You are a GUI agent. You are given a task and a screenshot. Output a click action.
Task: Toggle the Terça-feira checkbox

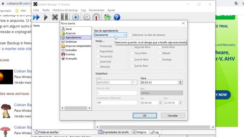tap(132, 53)
